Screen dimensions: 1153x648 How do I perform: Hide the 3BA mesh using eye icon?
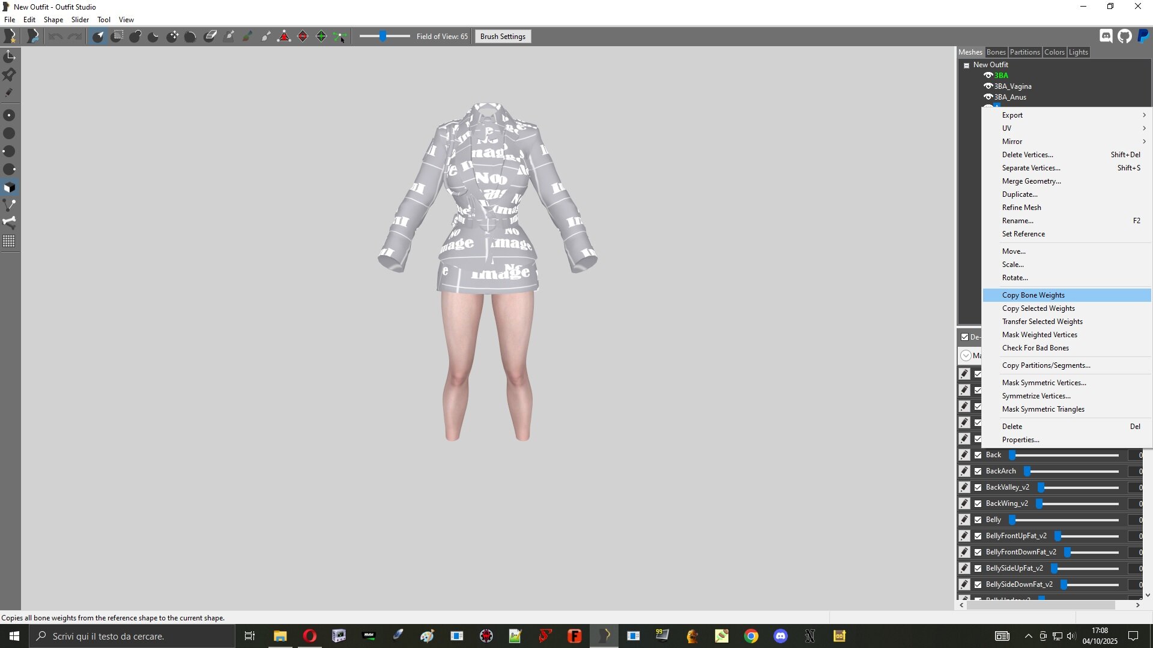click(988, 75)
